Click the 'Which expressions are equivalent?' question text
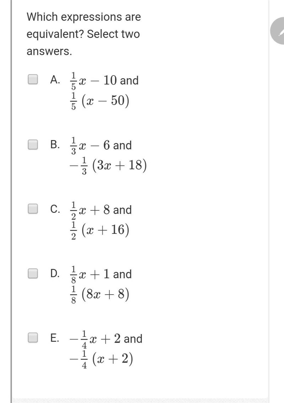The image size is (284, 403). [84, 26]
